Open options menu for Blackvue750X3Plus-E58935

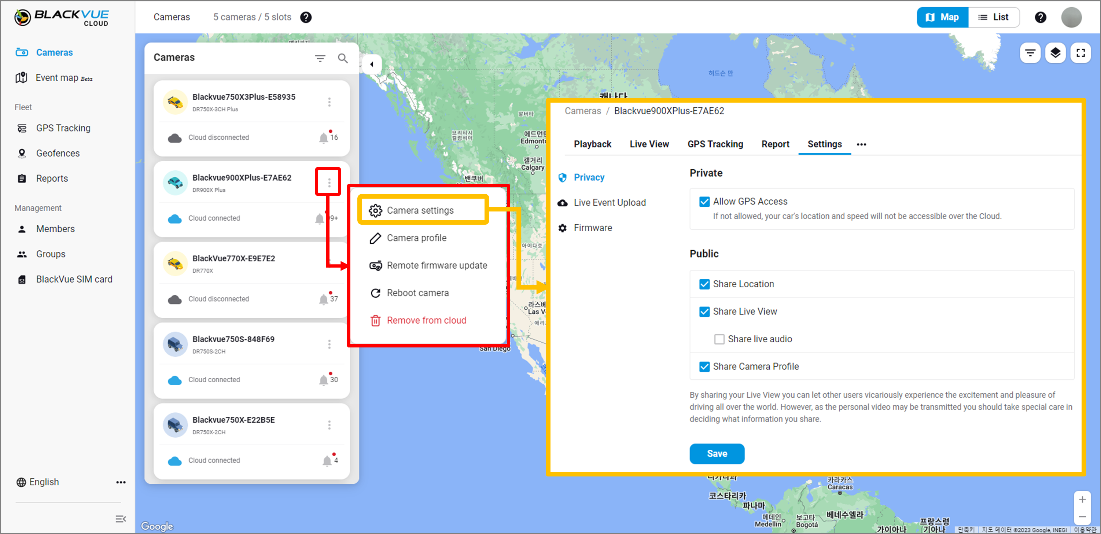(329, 102)
